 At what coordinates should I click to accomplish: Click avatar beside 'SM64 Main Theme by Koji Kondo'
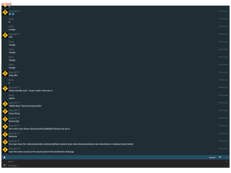[x=5, y=104]
